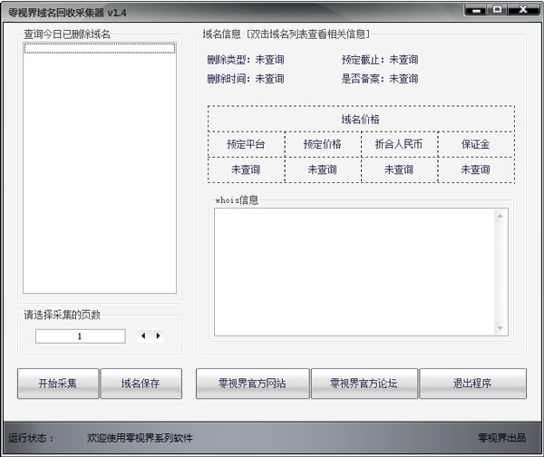Click the 是否备案 label value

coord(403,79)
